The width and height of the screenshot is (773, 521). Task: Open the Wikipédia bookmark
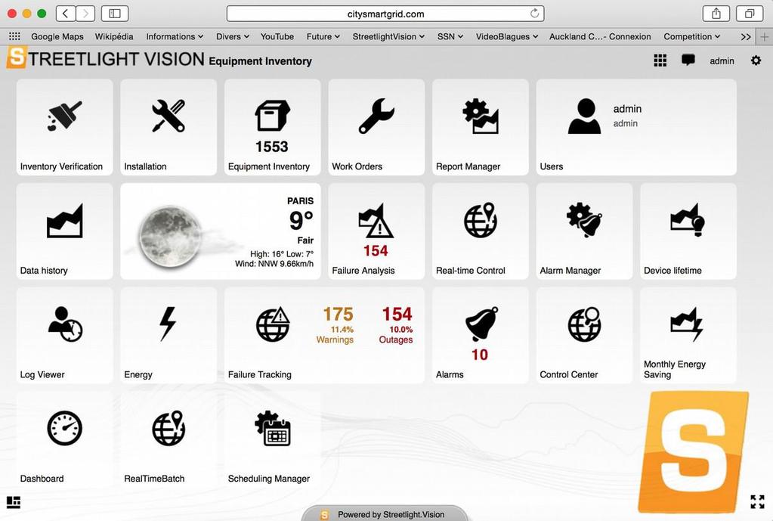114,36
